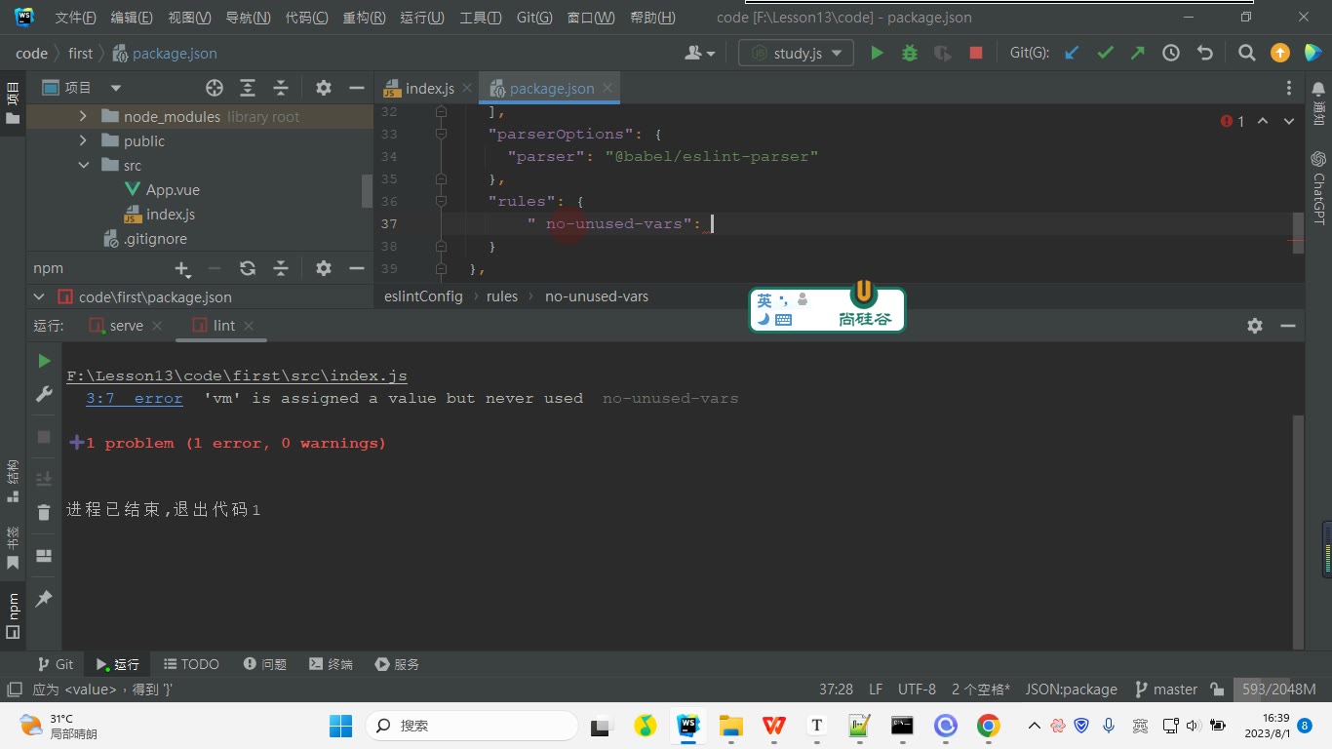1332x749 pixels.
Task: Expand all nodes in the Project panel
Action: [x=248, y=88]
